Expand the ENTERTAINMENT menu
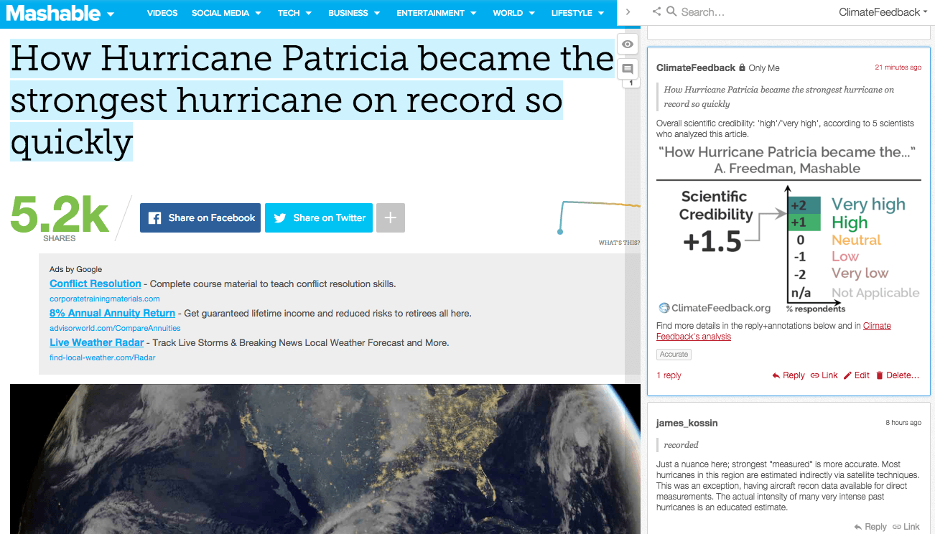935x534 pixels. 437,13
